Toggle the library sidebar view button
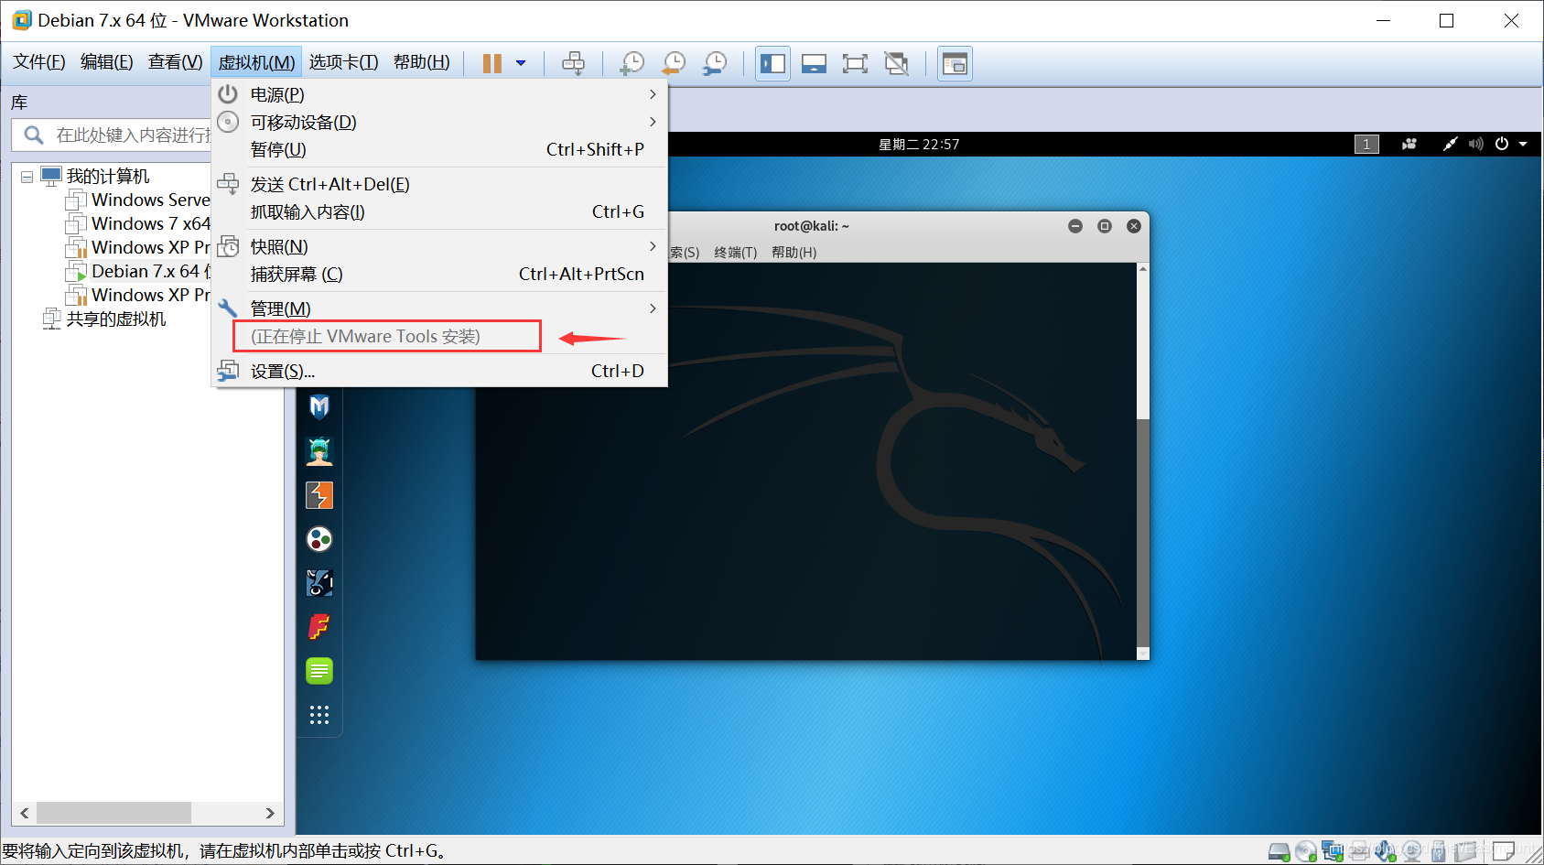 click(772, 63)
